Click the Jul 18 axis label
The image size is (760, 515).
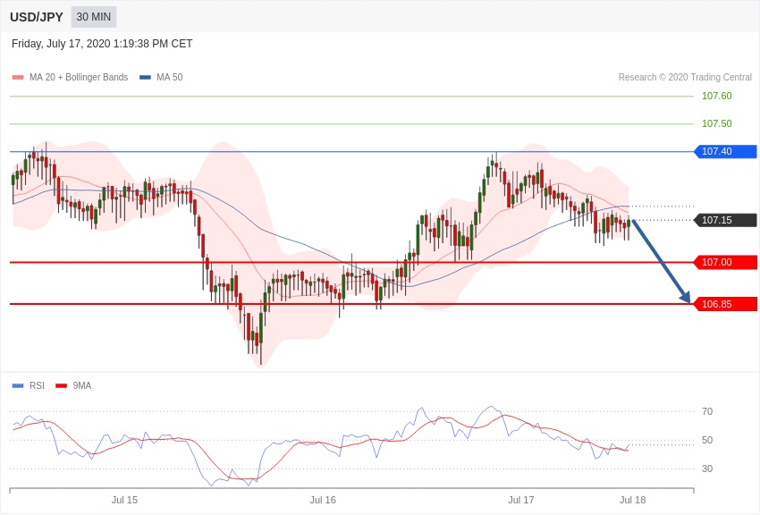coord(632,500)
